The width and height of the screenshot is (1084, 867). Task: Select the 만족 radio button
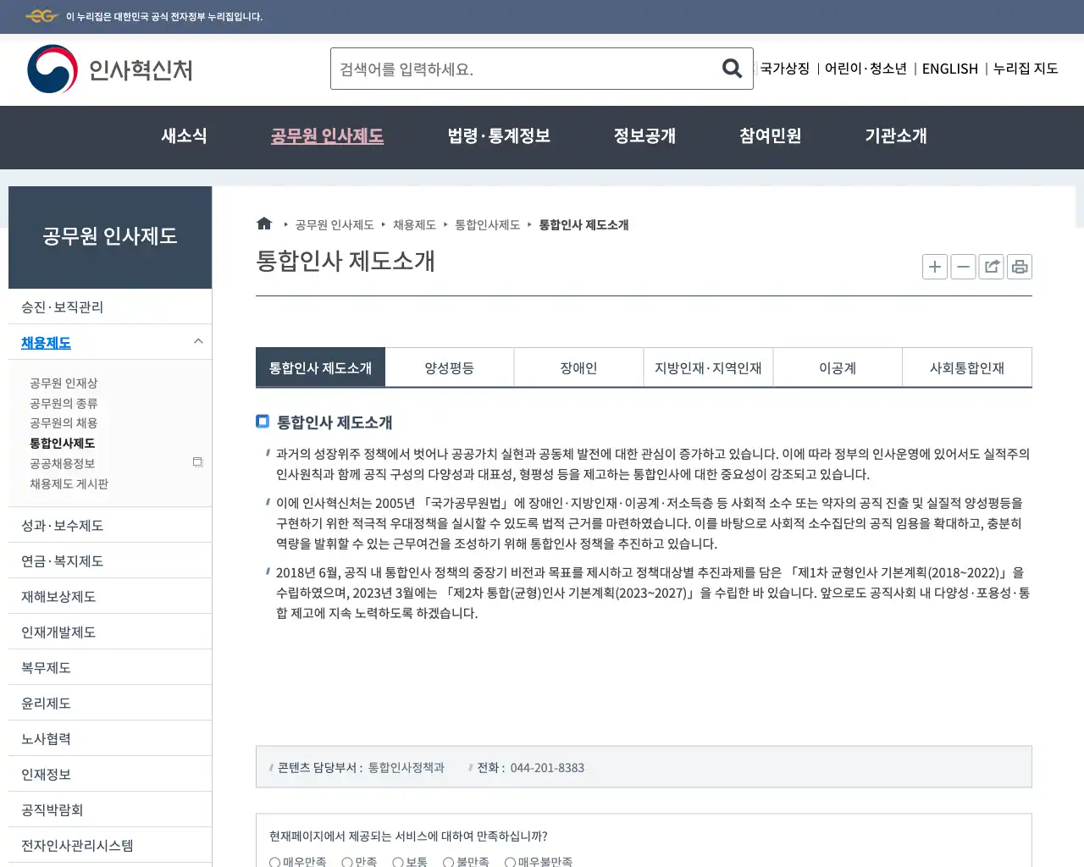(x=346, y=862)
